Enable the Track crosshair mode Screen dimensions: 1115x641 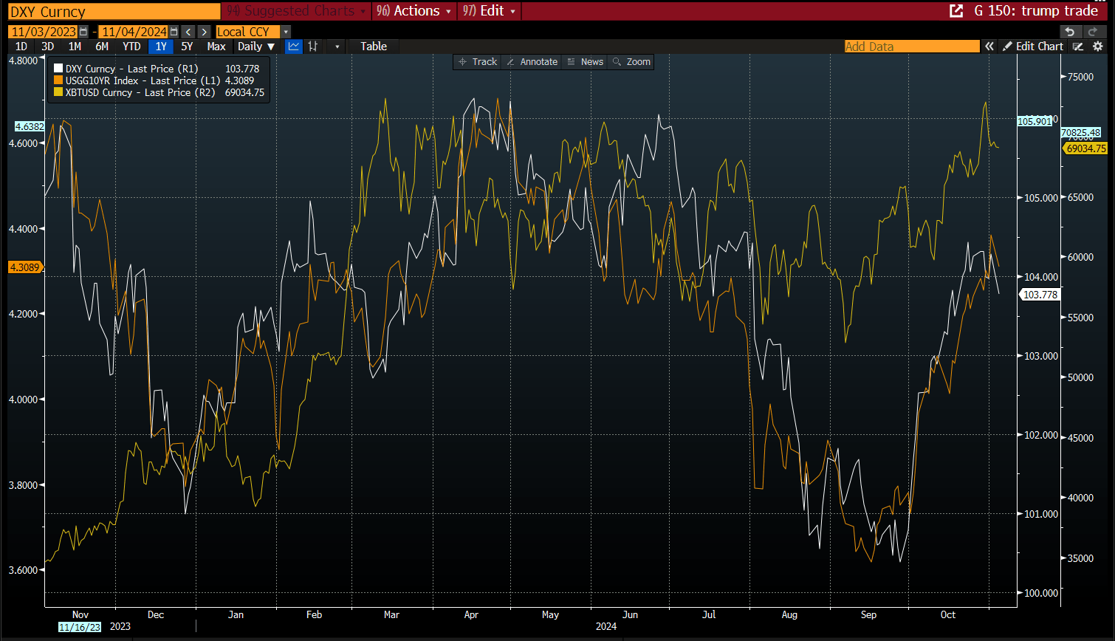477,62
